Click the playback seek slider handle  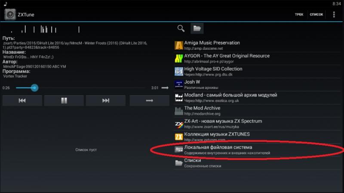click(34, 88)
